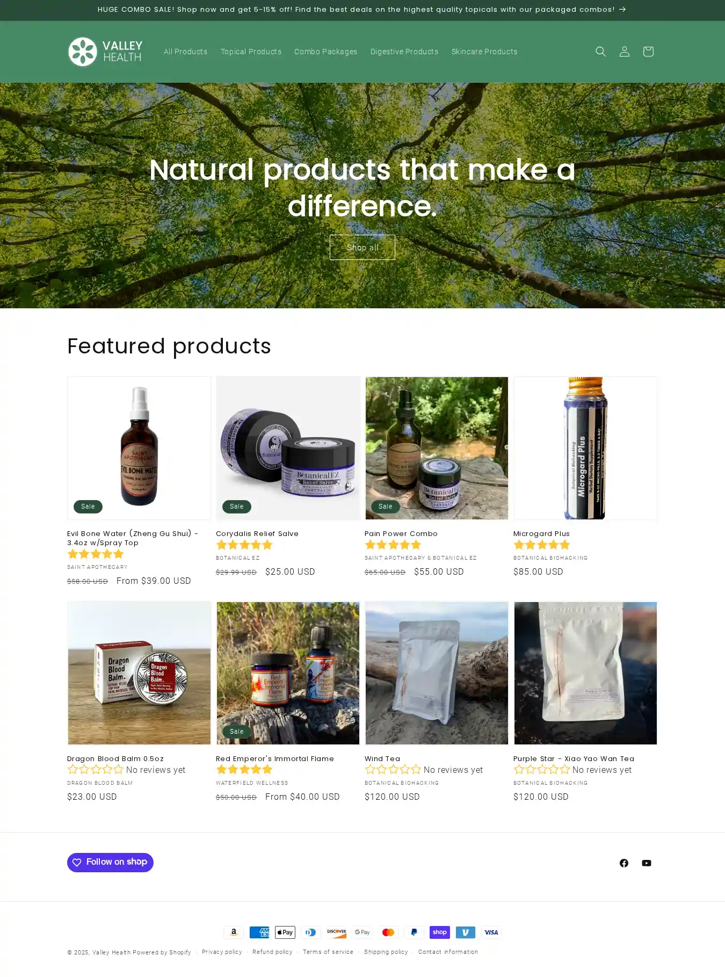Click the Shop all button
Viewport: 725px width, 977px height.
tap(363, 247)
